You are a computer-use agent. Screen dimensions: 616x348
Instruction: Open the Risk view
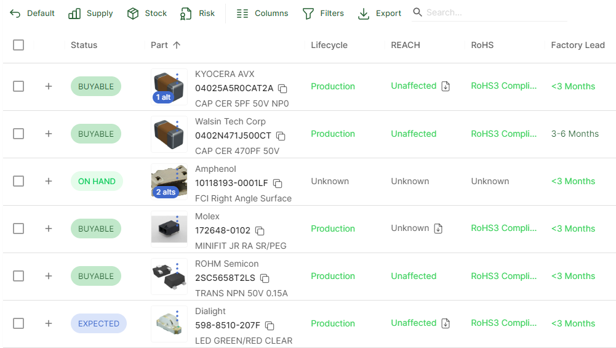[x=197, y=14]
